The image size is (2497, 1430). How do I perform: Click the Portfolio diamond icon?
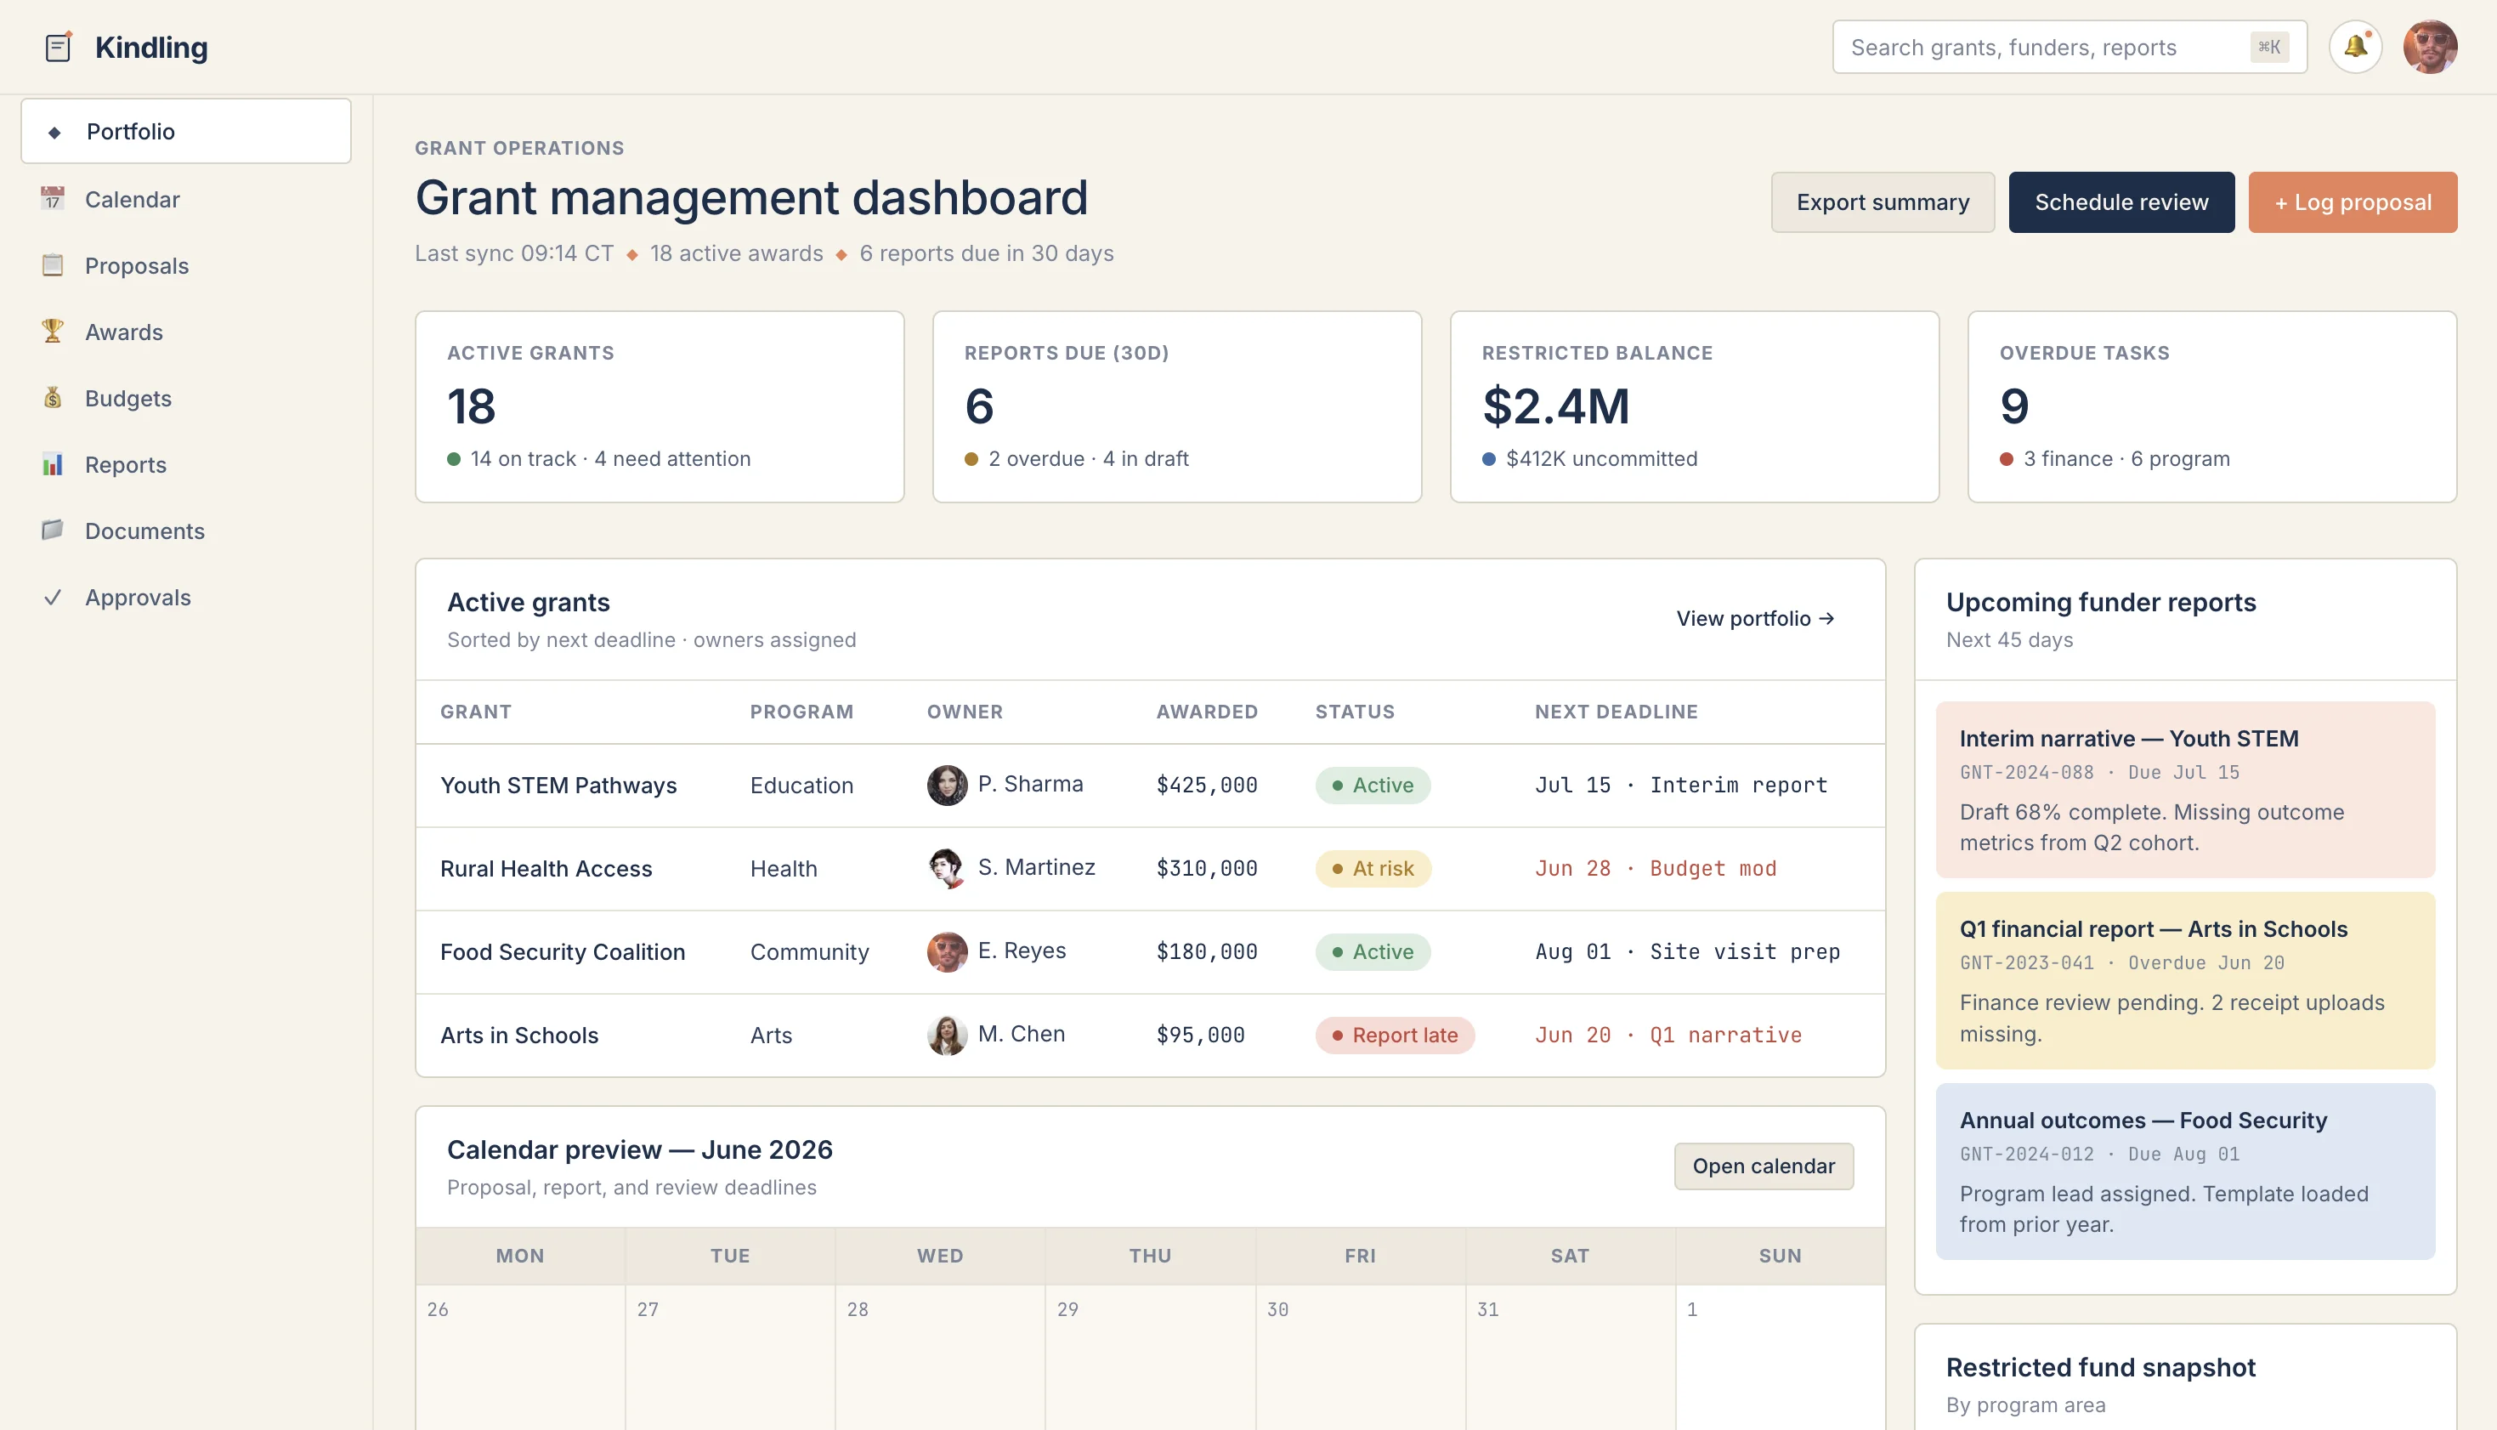pyautogui.click(x=55, y=132)
